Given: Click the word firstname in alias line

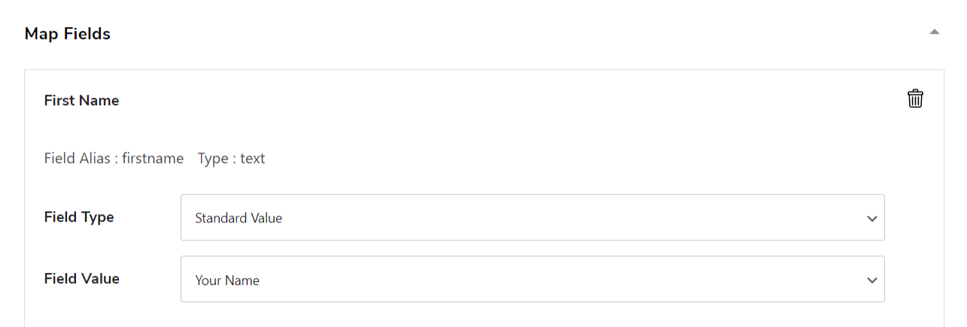Looking at the screenshot, I should [153, 159].
